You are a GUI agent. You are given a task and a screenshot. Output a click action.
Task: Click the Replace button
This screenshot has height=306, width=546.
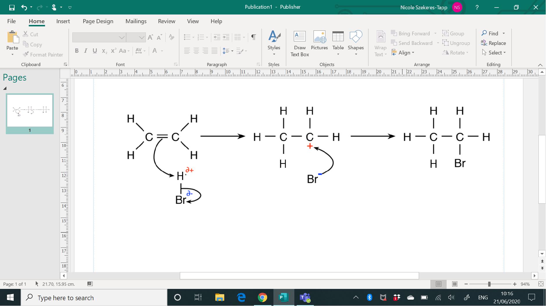494,43
